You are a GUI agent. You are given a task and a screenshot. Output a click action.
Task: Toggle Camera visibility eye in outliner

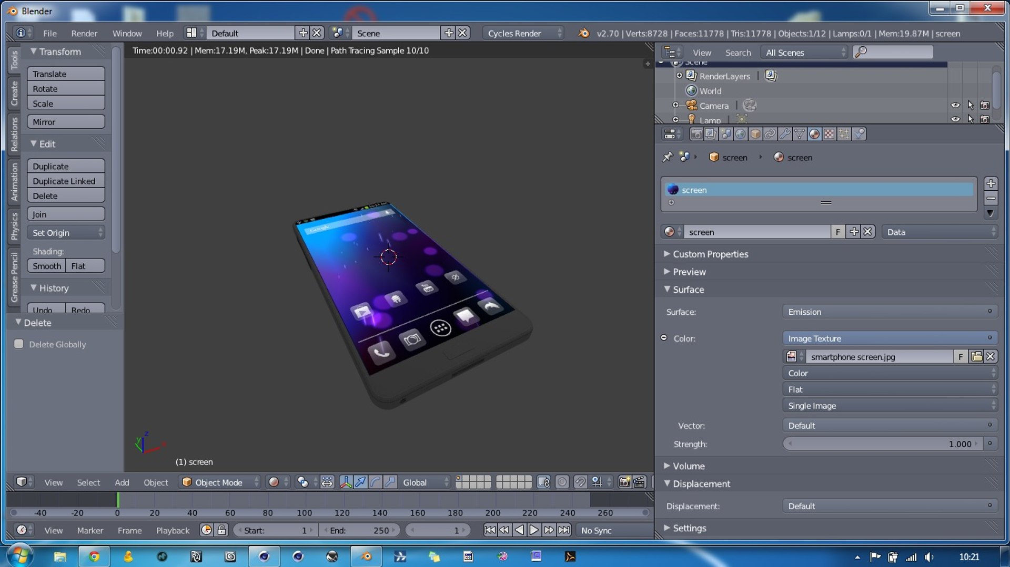[x=955, y=106]
